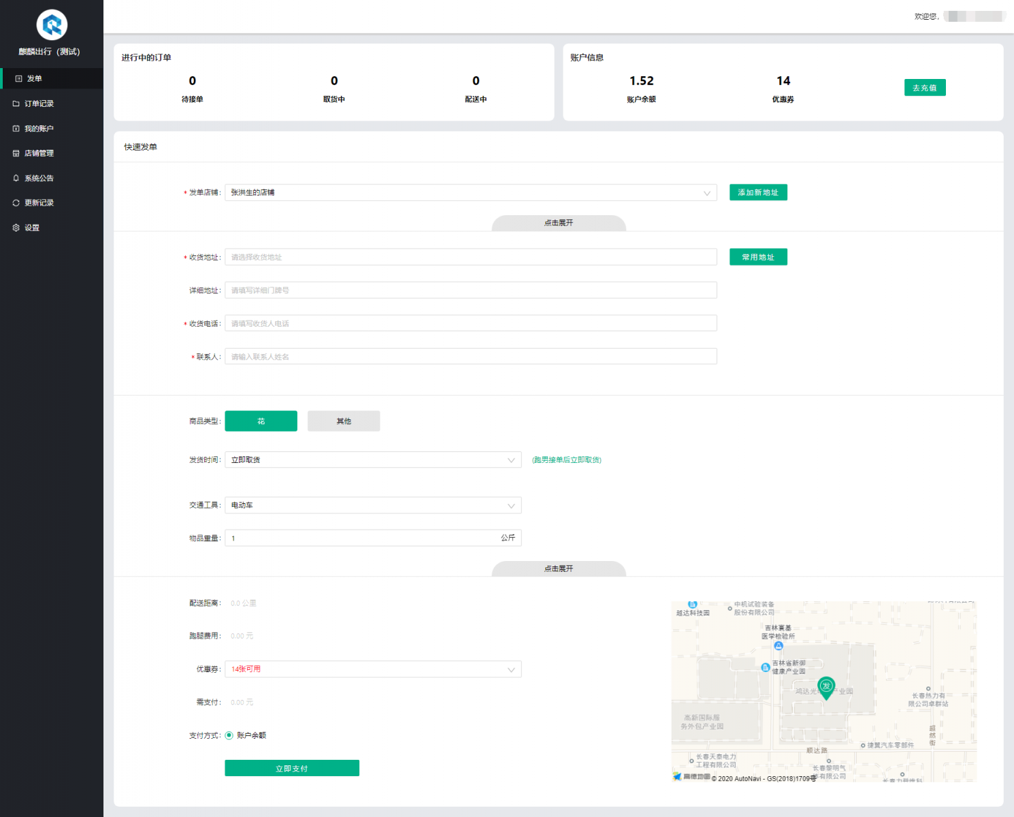The width and height of the screenshot is (1014, 817).
Task: Expand the 点击展开 section under store selector
Action: [x=558, y=223]
